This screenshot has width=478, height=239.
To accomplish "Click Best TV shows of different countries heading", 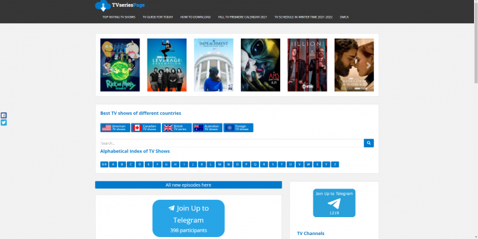I will 141,113.
